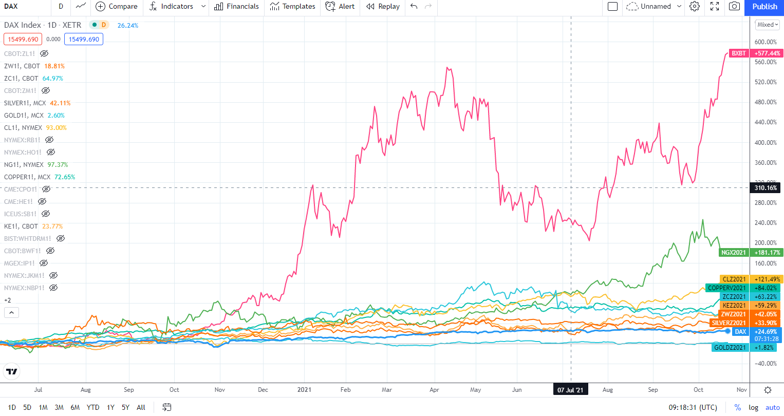The image size is (784, 416).
Task: Click the CLZ2021 price scale label
Action: (x=734, y=279)
